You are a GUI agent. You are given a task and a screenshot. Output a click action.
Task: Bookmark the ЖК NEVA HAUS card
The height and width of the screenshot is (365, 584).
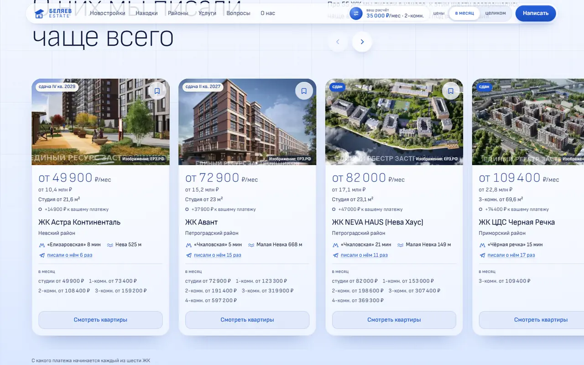[451, 91]
